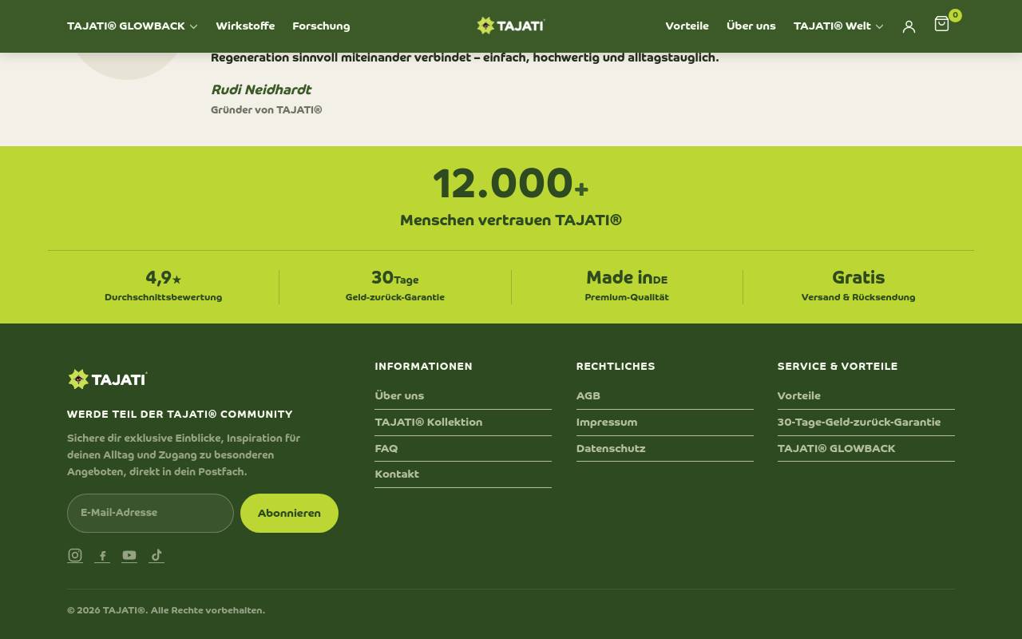The height and width of the screenshot is (639, 1022).
Task: Click the RECHTLICHES column heading
Action: pyautogui.click(x=616, y=367)
